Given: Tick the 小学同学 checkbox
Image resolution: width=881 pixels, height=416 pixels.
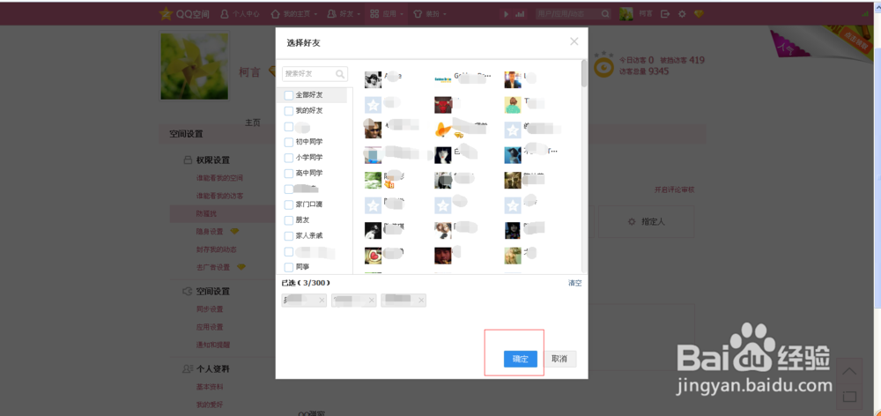Looking at the screenshot, I should coord(289,158).
